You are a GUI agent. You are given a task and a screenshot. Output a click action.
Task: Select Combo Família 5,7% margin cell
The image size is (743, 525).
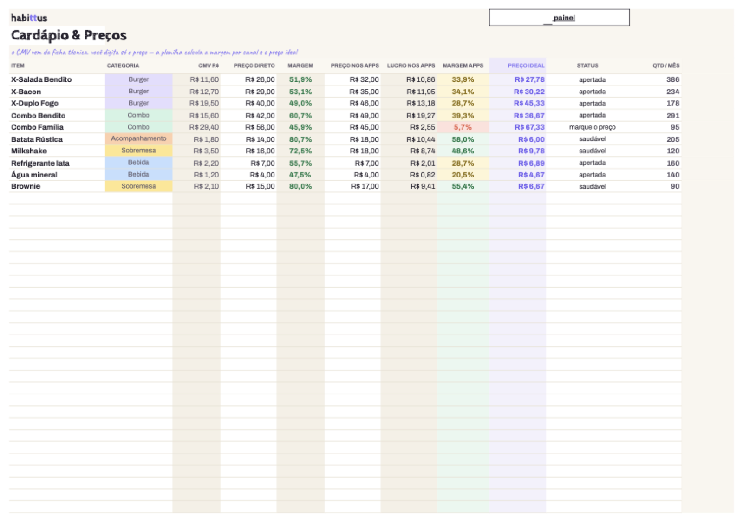463,127
